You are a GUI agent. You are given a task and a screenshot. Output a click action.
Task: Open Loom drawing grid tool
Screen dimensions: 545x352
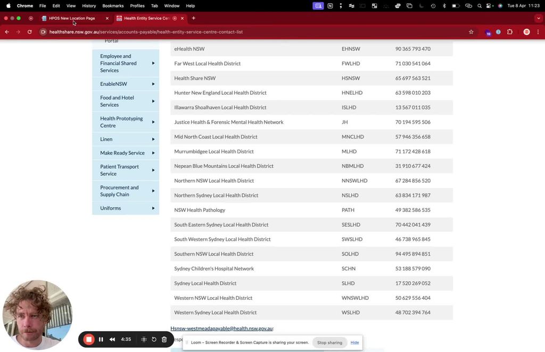point(144,339)
